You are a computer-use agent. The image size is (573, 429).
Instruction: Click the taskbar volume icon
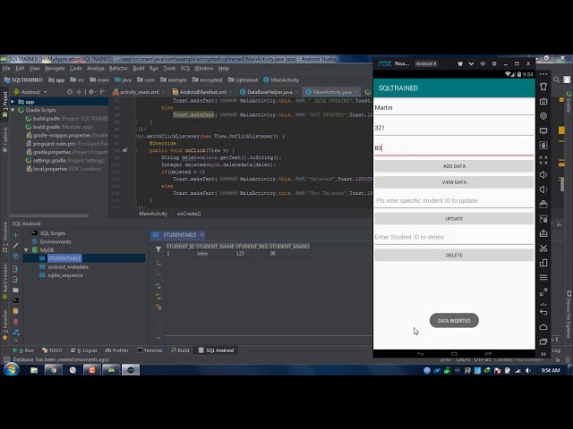pyautogui.click(x=528, y=370)
